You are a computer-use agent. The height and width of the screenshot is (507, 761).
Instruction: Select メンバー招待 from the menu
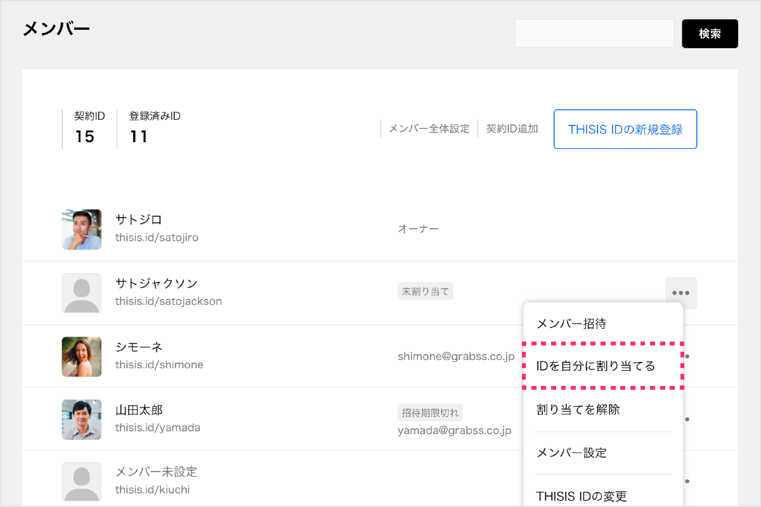(x=571, y=324)
